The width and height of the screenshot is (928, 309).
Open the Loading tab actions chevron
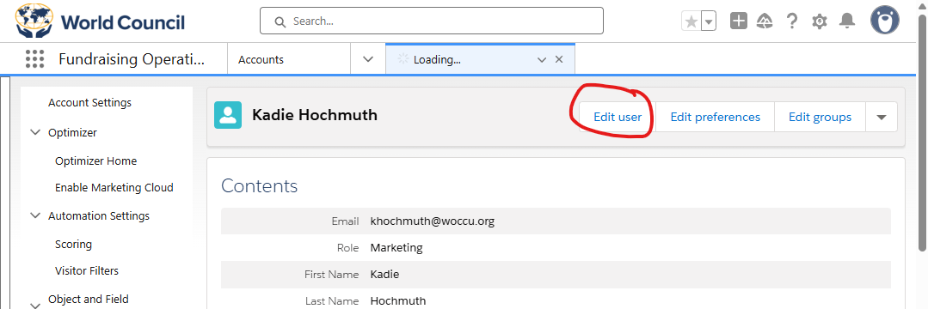pos(541,60)
